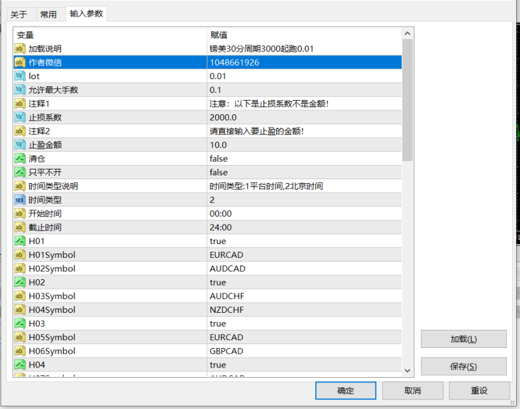Switch to the 常用 tab
This screenshot has width=520, height=409.
49,13
